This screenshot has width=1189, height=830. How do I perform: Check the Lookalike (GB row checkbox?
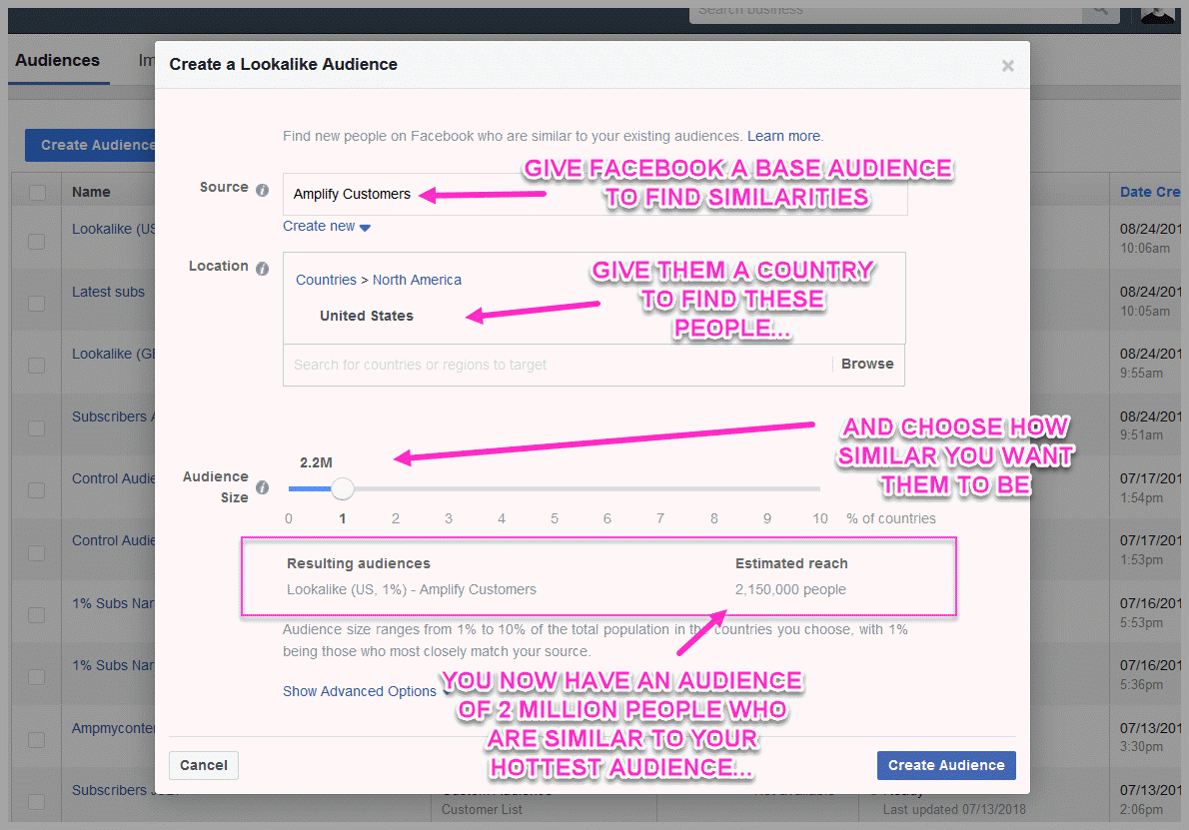click(36, 366)
